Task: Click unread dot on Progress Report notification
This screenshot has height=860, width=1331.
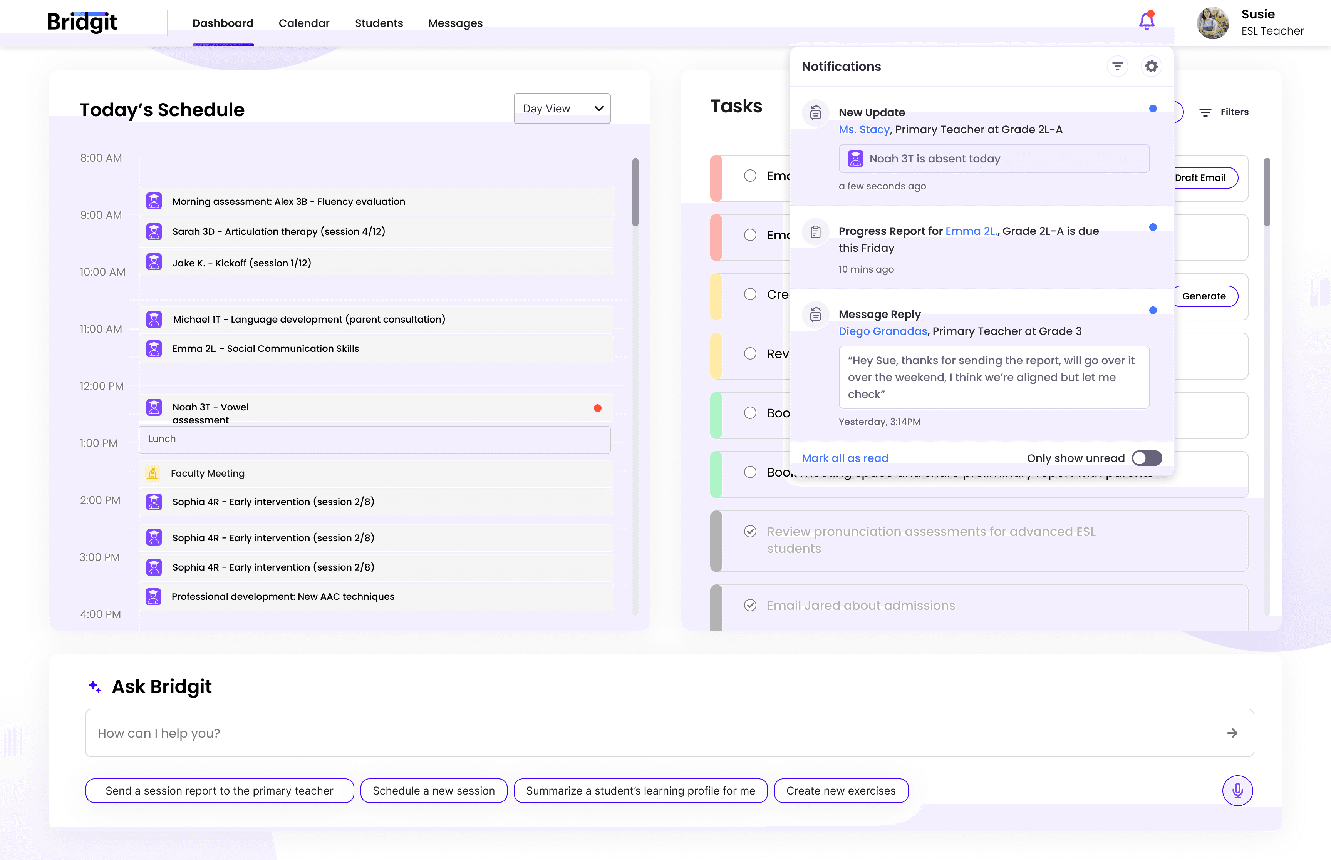Action: tap(1152, 227)
